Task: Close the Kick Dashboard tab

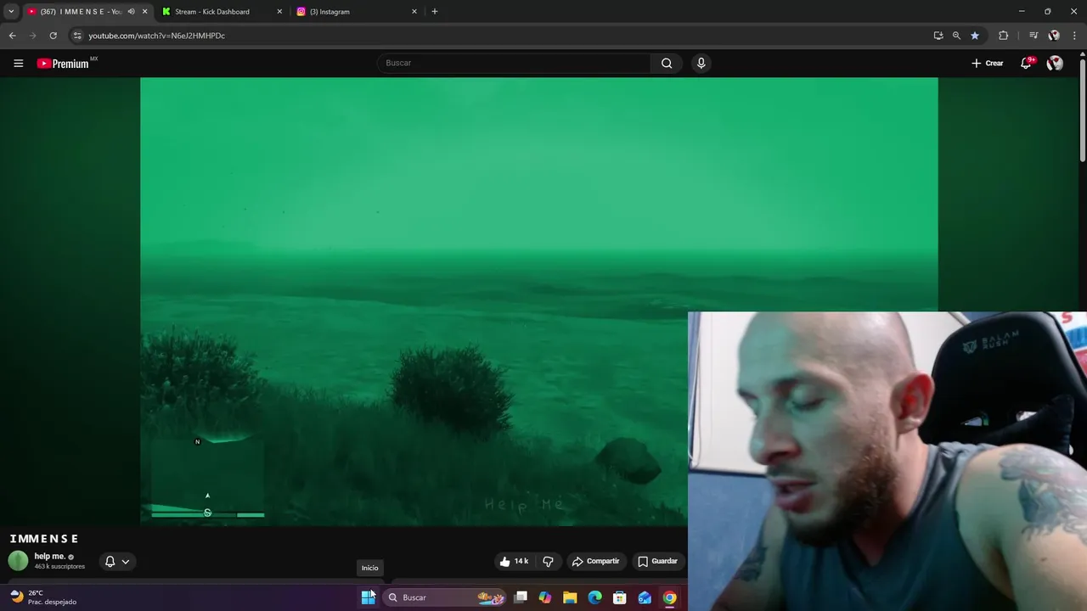Action: pos(279,12)
